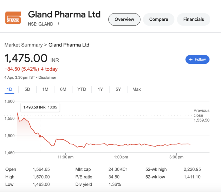Click the plus icon on the Follow button

(190, 59)
